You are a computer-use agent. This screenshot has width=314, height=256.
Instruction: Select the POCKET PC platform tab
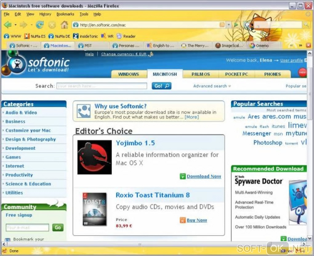click(x=236, y=74)
